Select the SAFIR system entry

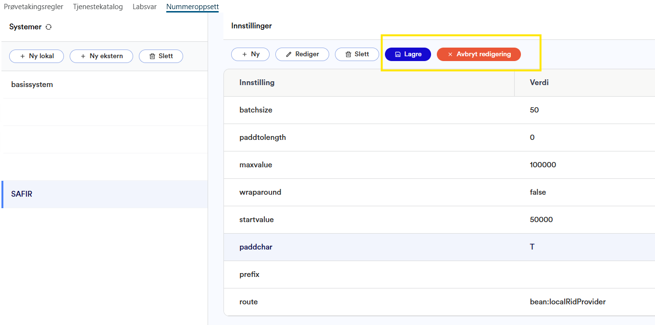(22, 194)
